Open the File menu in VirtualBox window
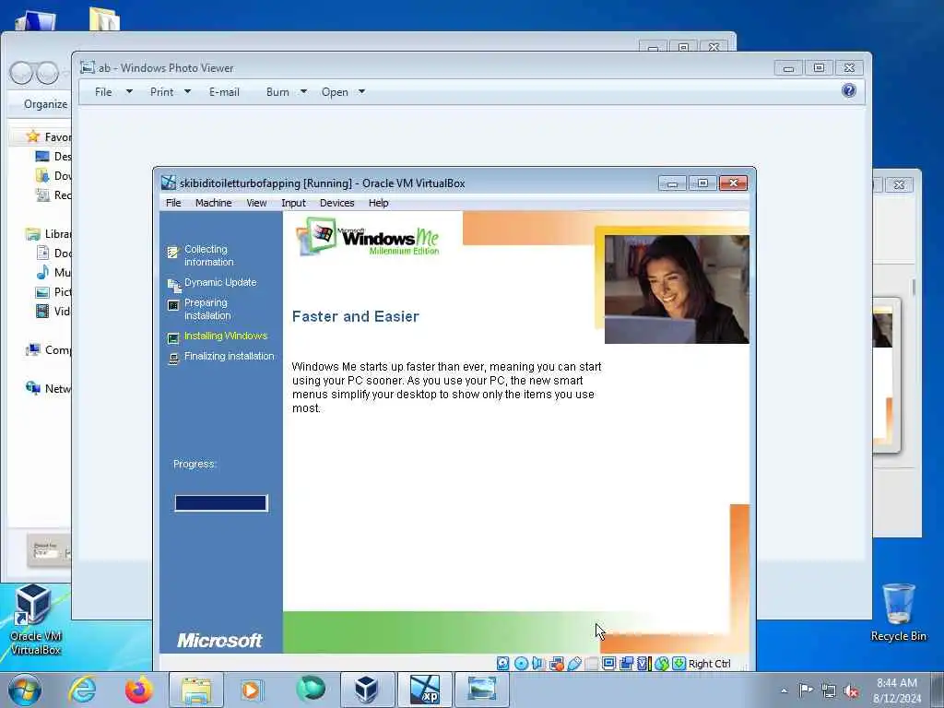Screen dimensions: 944x708 click(173, 203)
